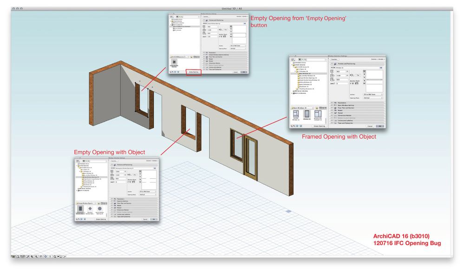Choose Window 16 thumbnail in right dialog

(x=307, y=115)
